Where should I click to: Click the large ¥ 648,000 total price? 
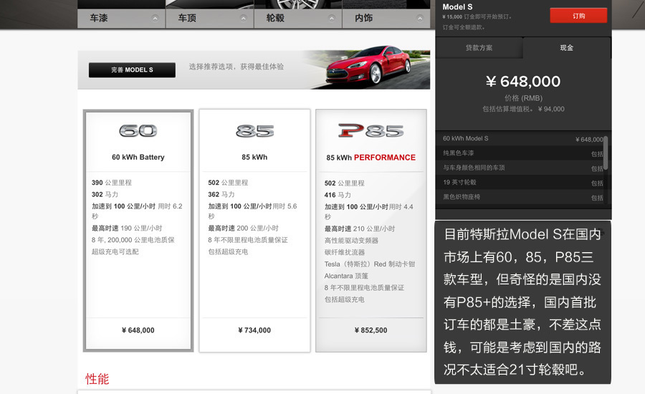click(523, 82)
